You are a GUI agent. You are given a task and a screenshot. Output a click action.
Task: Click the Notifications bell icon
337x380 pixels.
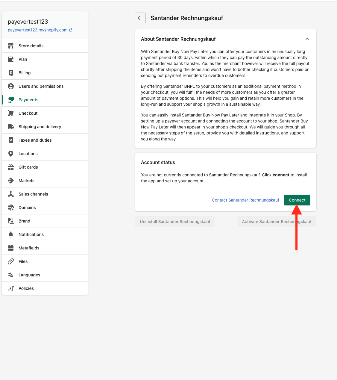[x=11, y=234]
